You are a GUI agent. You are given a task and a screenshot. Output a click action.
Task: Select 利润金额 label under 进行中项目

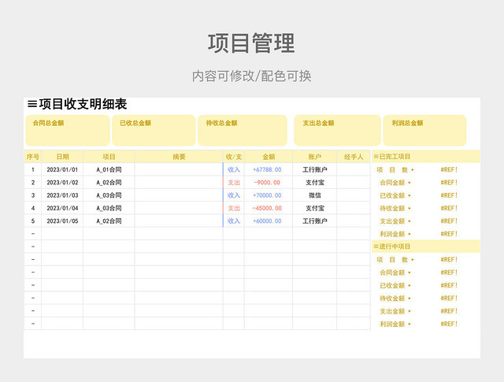pyautogui.click(x=392, y=324)
